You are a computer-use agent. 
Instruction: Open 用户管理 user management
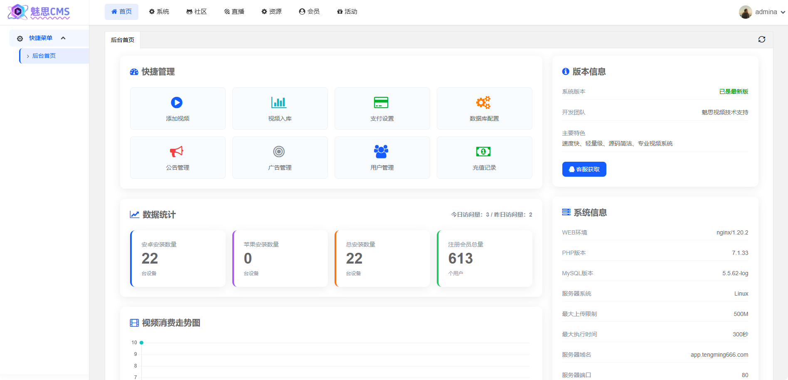[382, 158]
